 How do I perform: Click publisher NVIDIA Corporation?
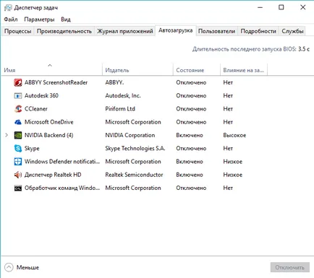pos(130,135)
